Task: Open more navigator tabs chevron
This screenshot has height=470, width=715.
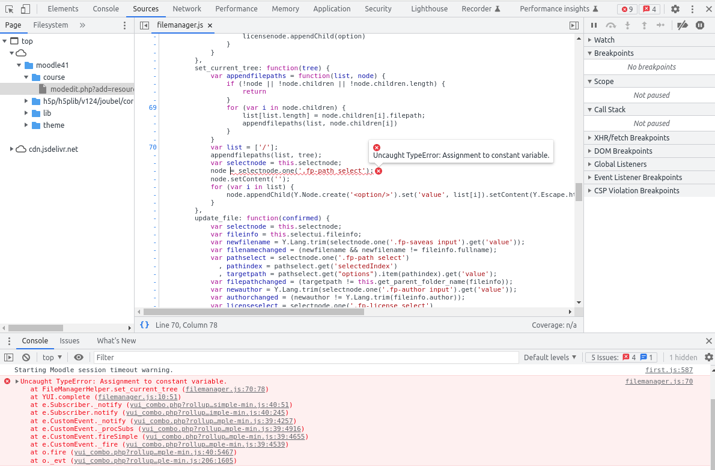Action: [82, 25]
